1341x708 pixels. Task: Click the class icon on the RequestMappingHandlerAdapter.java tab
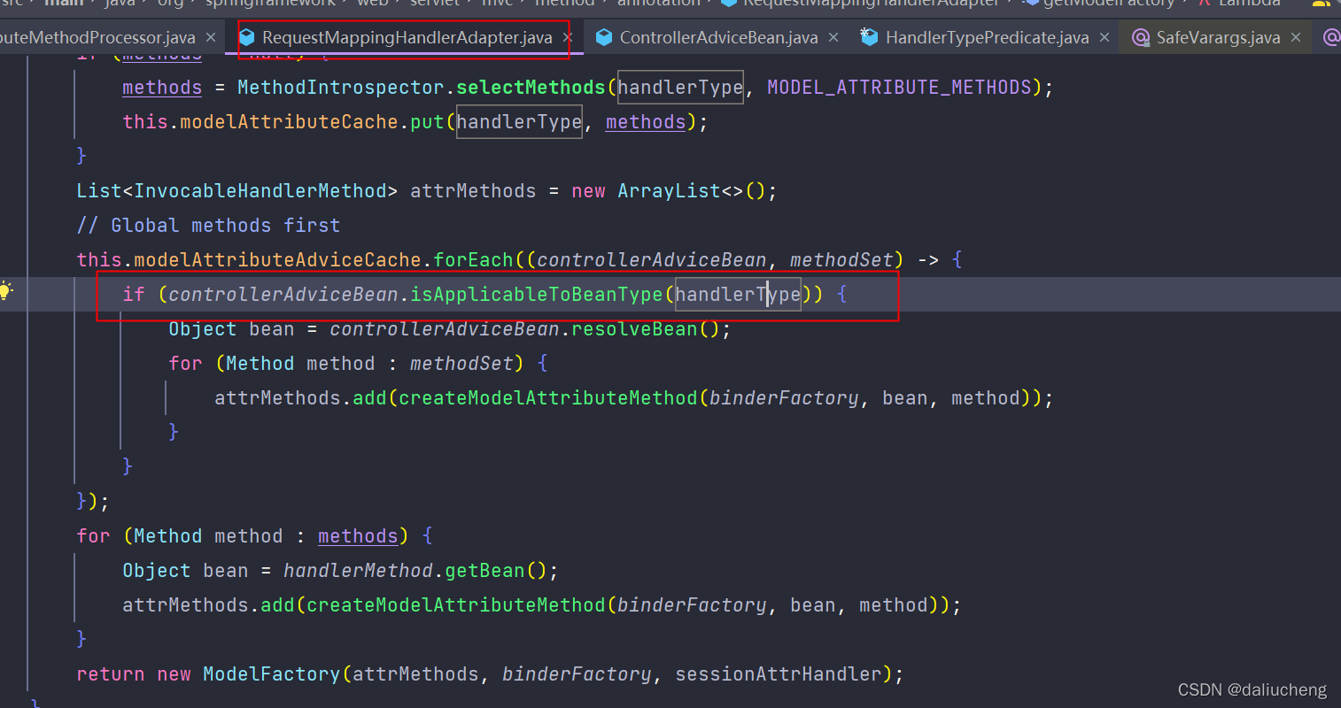[247, 37]
